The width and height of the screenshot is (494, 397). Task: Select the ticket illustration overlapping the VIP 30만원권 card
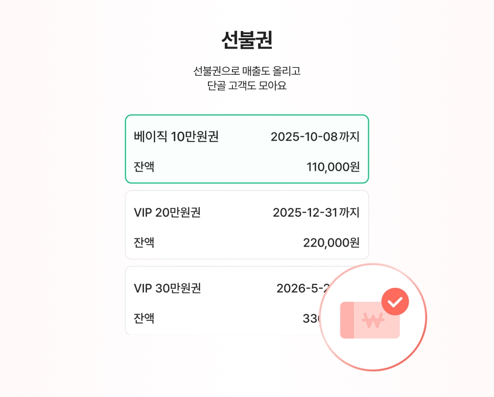pos(369,321)
